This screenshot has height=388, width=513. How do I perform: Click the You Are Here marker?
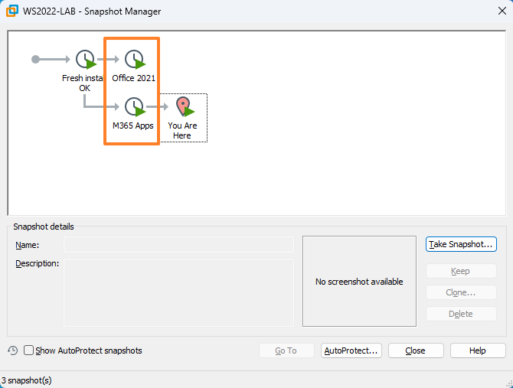tap(183, 107)
